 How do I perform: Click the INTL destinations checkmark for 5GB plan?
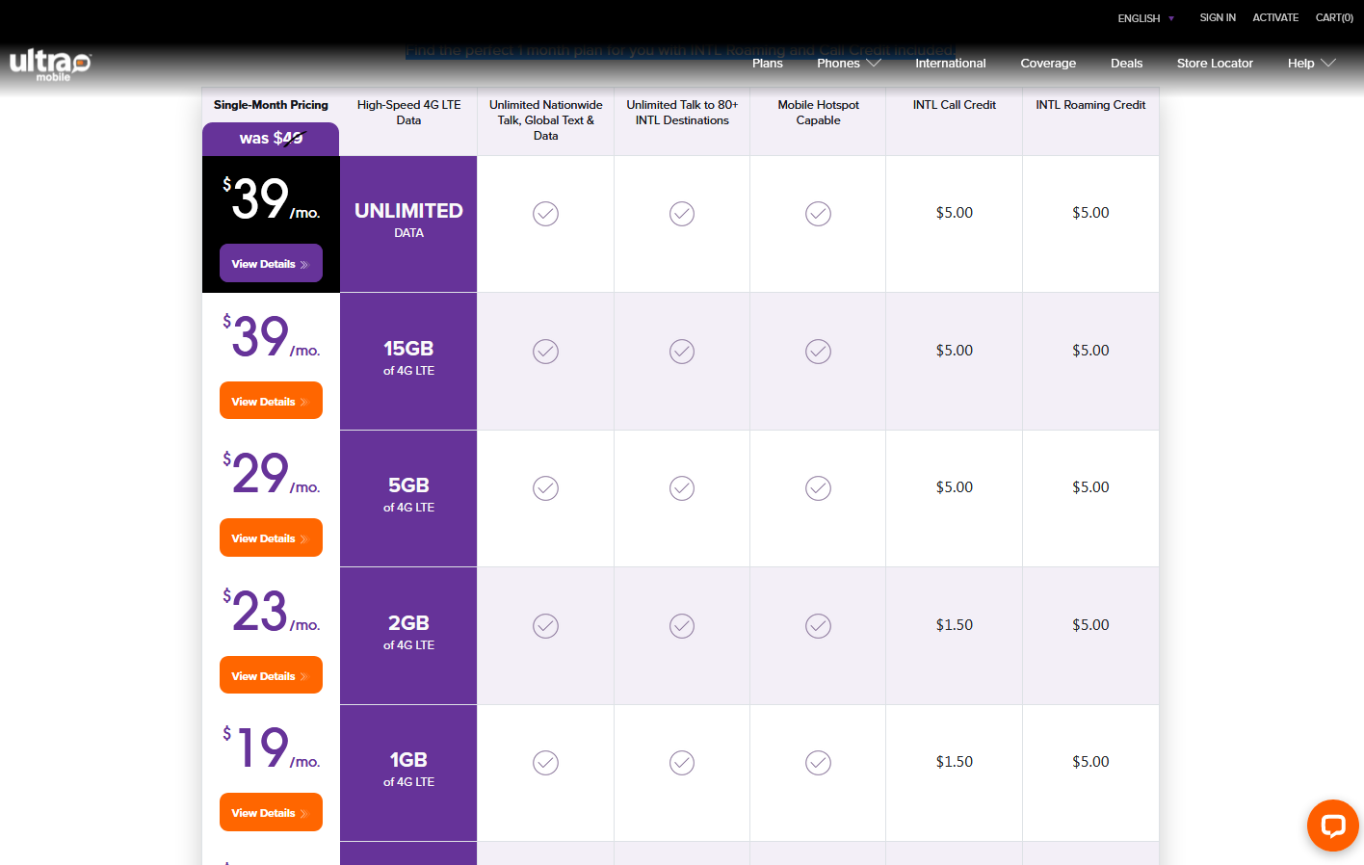pyautogui.click(x=682, y=488)
